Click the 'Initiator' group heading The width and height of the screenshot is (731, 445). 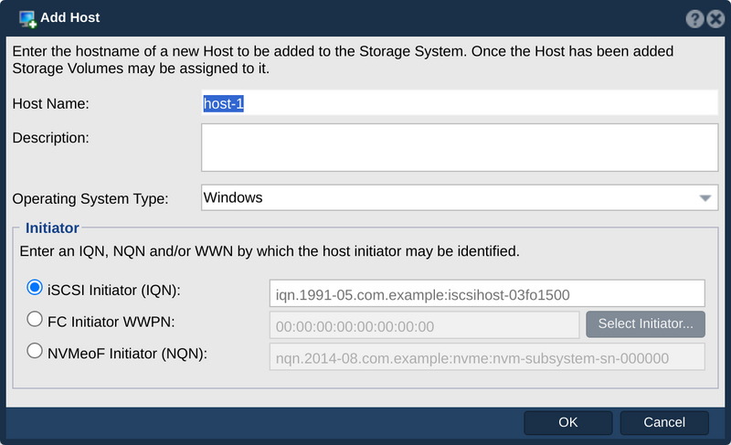click(52, 228)
